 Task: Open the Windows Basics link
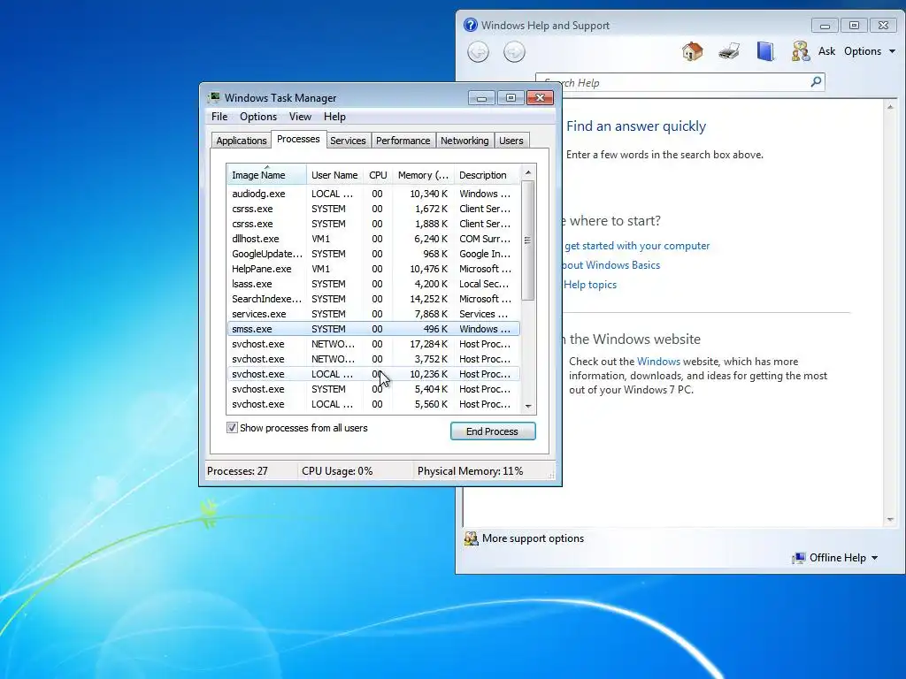point(611,265)
